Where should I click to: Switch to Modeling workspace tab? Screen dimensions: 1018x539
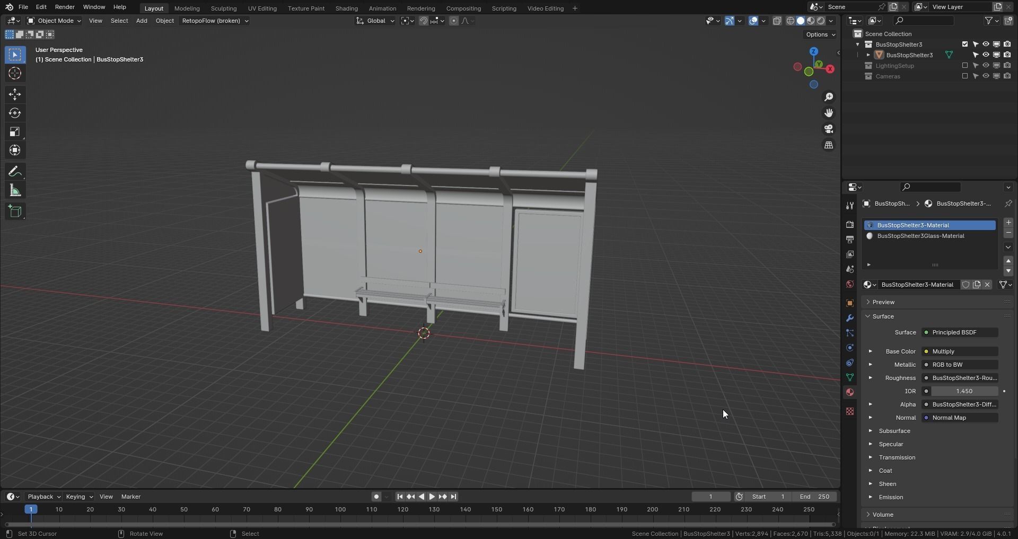pyautogui.click(x=187, y=8)
